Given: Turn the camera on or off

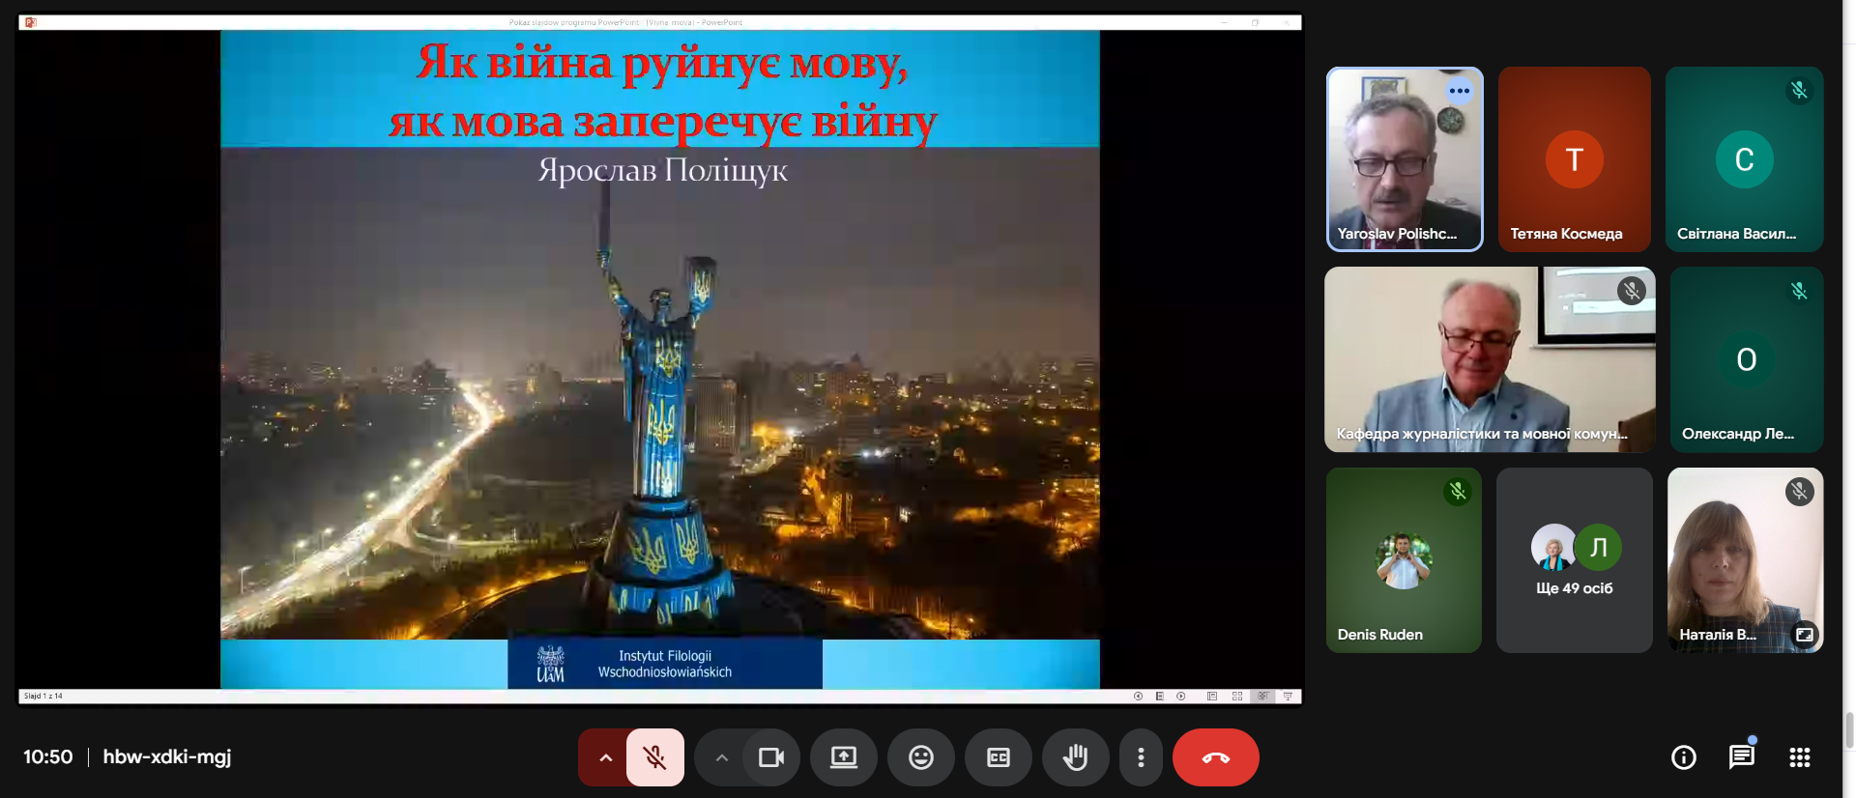Looking at the screenshot, I should 771,757.
